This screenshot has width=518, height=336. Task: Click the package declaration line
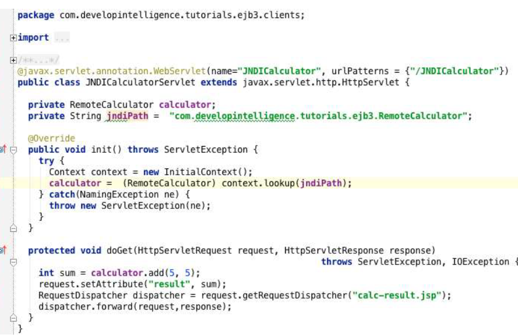(x=161, y=15)
